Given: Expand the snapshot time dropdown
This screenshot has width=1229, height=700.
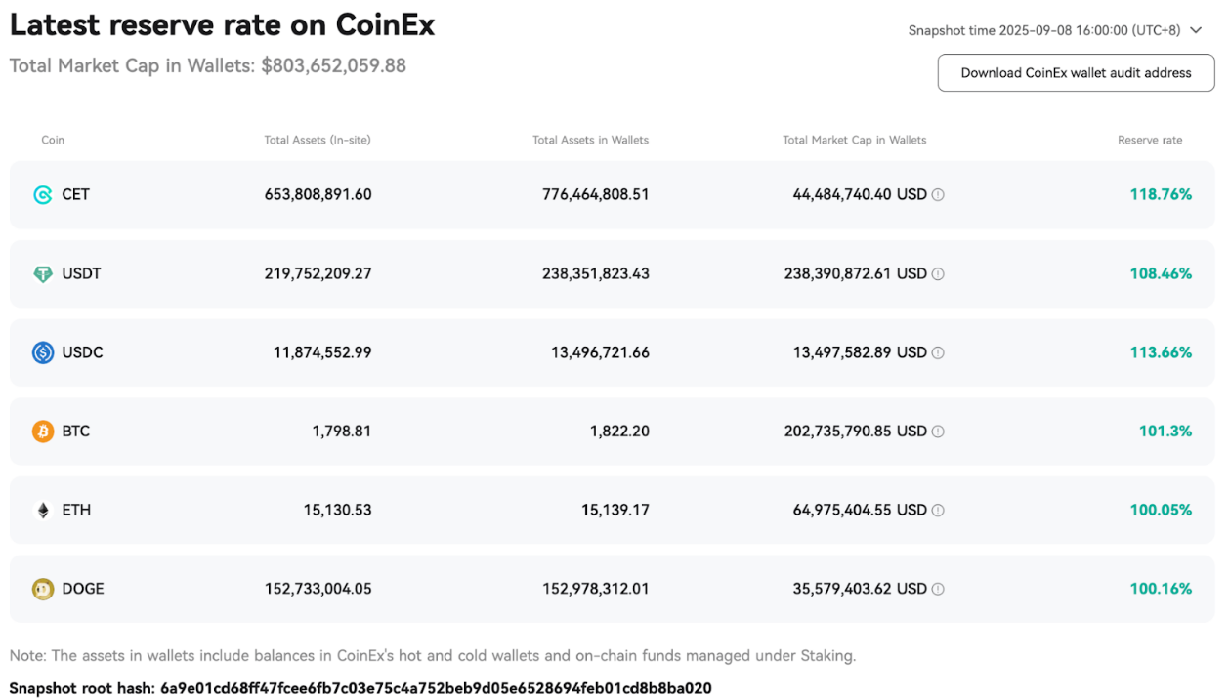Looking at the screenshot, I should coord(1196,30).
